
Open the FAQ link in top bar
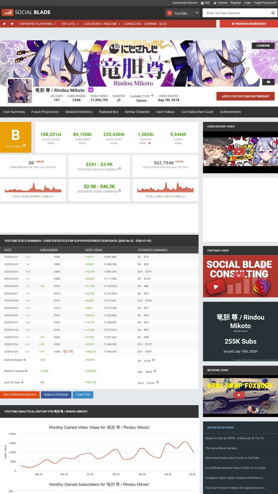[205, 3]
